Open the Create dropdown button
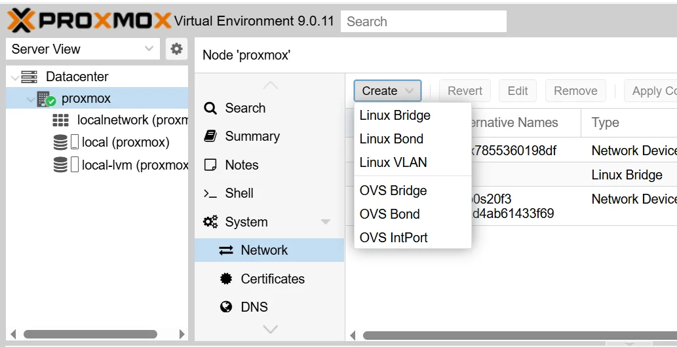 (387, 91)
